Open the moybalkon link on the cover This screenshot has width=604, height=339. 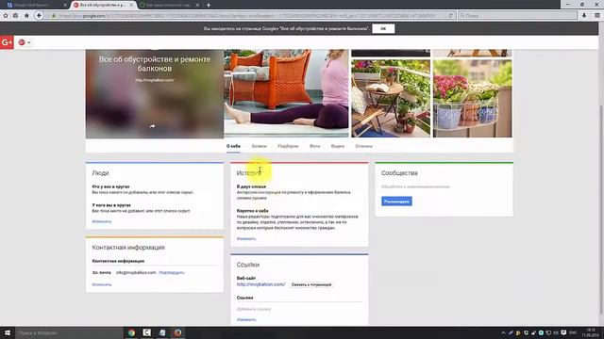(x=155, y=80)
